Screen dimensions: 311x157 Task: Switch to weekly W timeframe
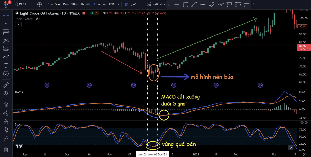point(99,4)
